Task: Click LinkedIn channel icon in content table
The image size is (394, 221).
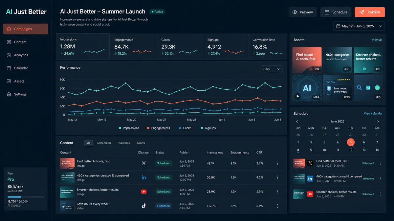Action: (x=143, y=177)
